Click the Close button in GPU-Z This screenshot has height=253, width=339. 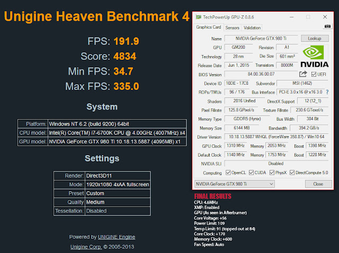(x=318, y=184)
